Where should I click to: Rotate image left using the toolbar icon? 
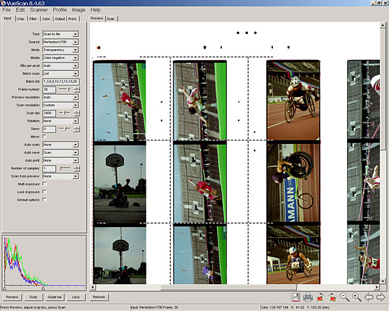tap(320, 297)
